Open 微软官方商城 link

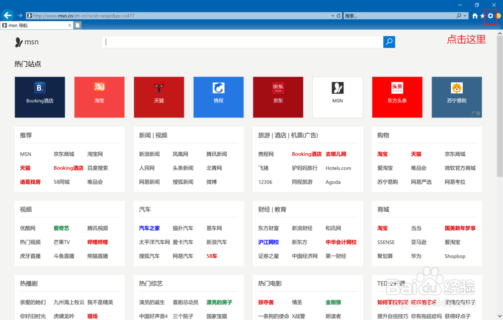pyautogui.click(x=460, y=168)
